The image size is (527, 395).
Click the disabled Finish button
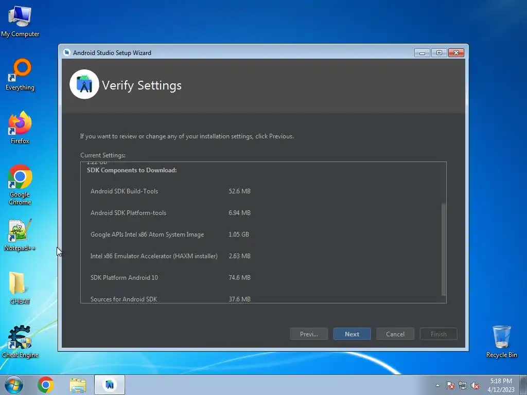click(x=438, y=334)
